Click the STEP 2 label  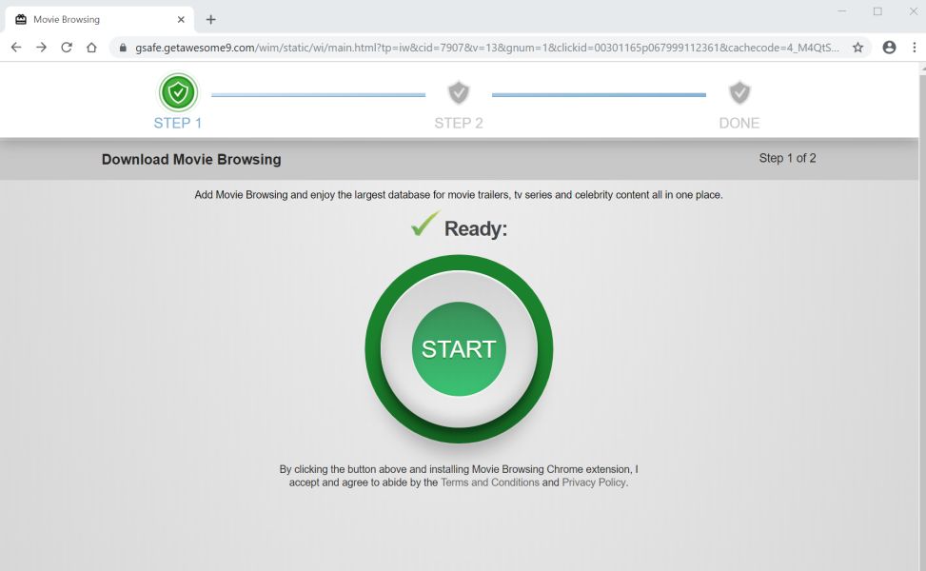pos(459,123)
